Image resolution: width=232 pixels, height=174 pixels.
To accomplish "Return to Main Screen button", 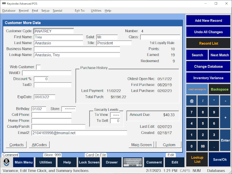I will 142,145.
